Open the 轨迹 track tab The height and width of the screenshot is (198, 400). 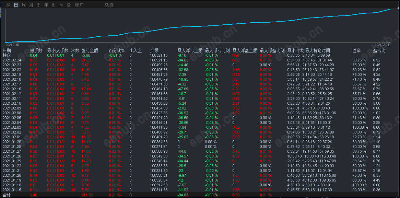click(109, 5)
